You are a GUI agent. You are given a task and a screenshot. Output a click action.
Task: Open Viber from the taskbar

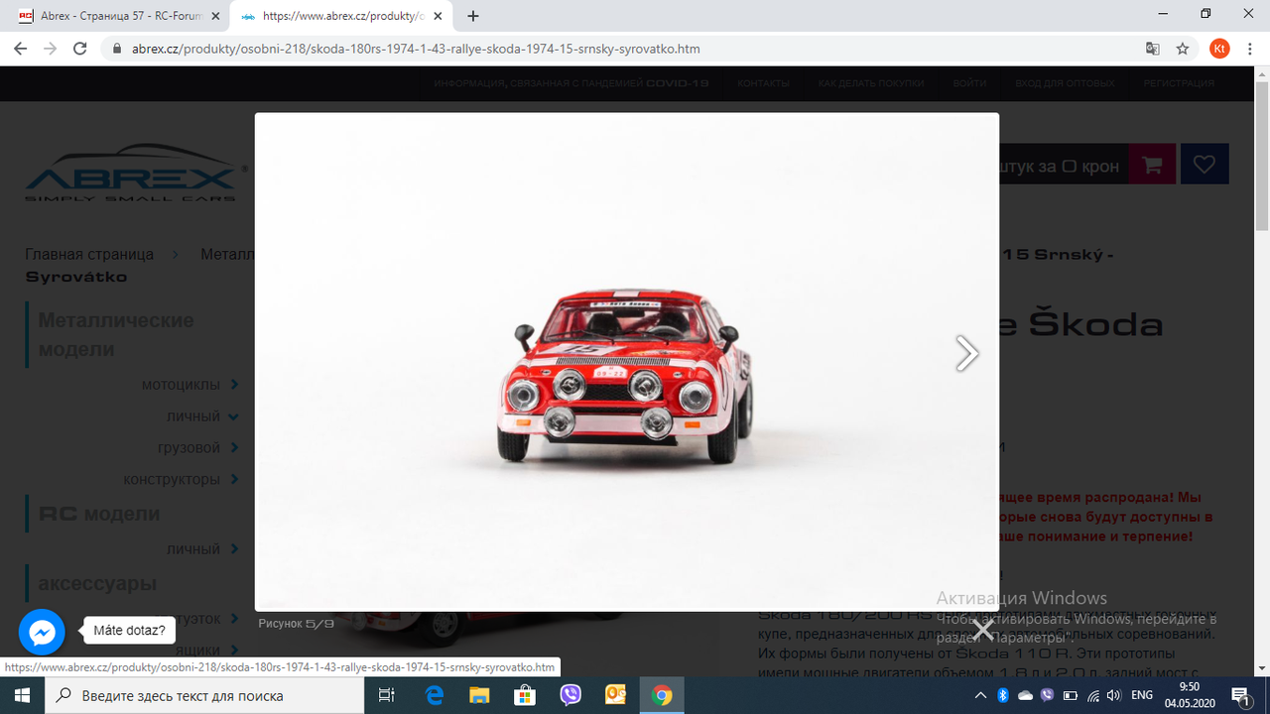(x=571, y=695)
